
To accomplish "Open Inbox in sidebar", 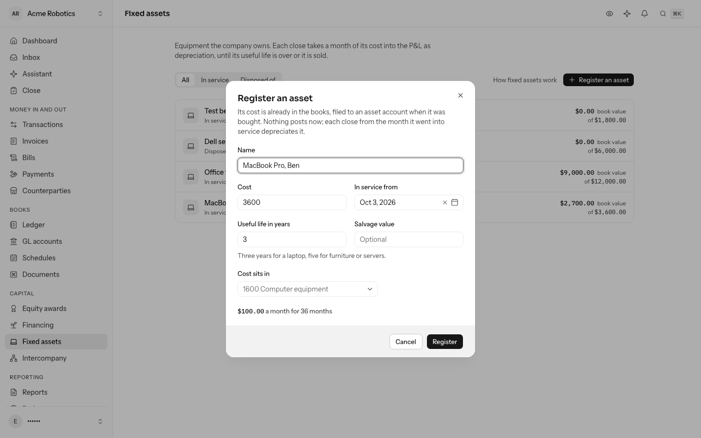I will click(x=56, y=57).
